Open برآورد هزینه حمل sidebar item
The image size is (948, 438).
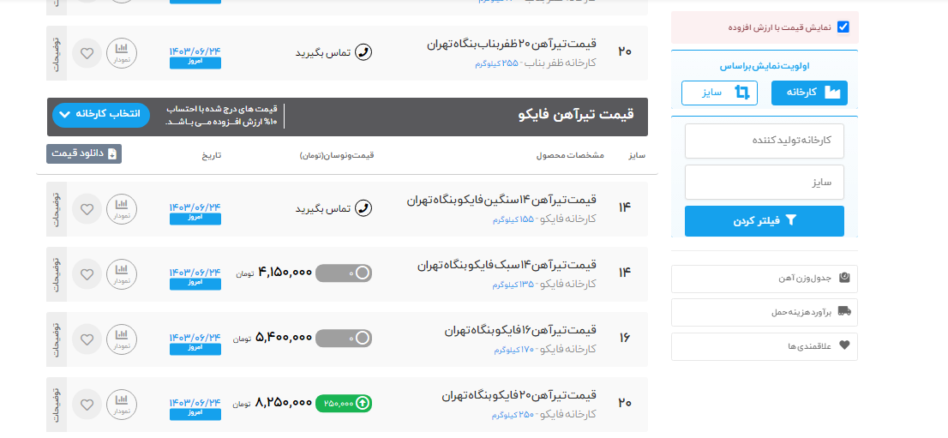(764, 312)
